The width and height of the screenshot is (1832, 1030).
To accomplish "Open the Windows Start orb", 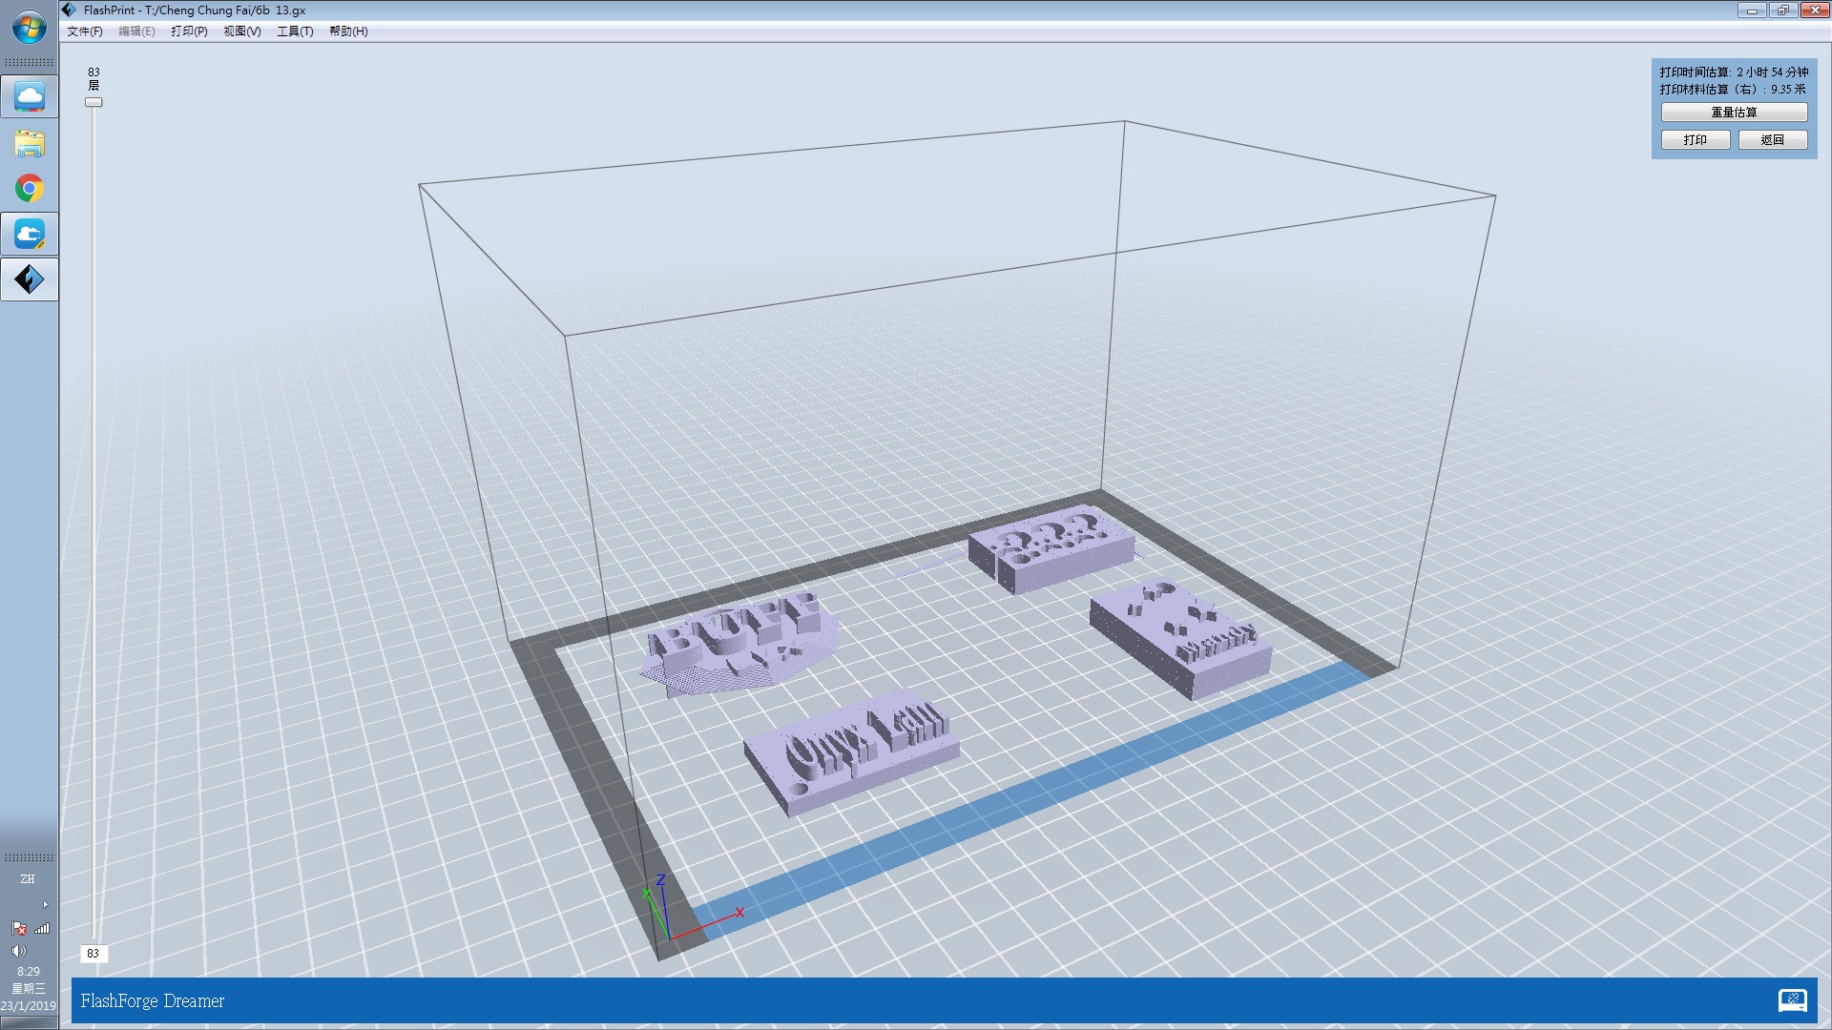I will point(29,28).
